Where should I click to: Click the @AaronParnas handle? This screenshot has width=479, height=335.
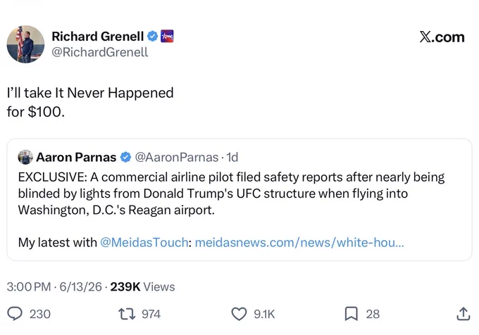(177, 158)
